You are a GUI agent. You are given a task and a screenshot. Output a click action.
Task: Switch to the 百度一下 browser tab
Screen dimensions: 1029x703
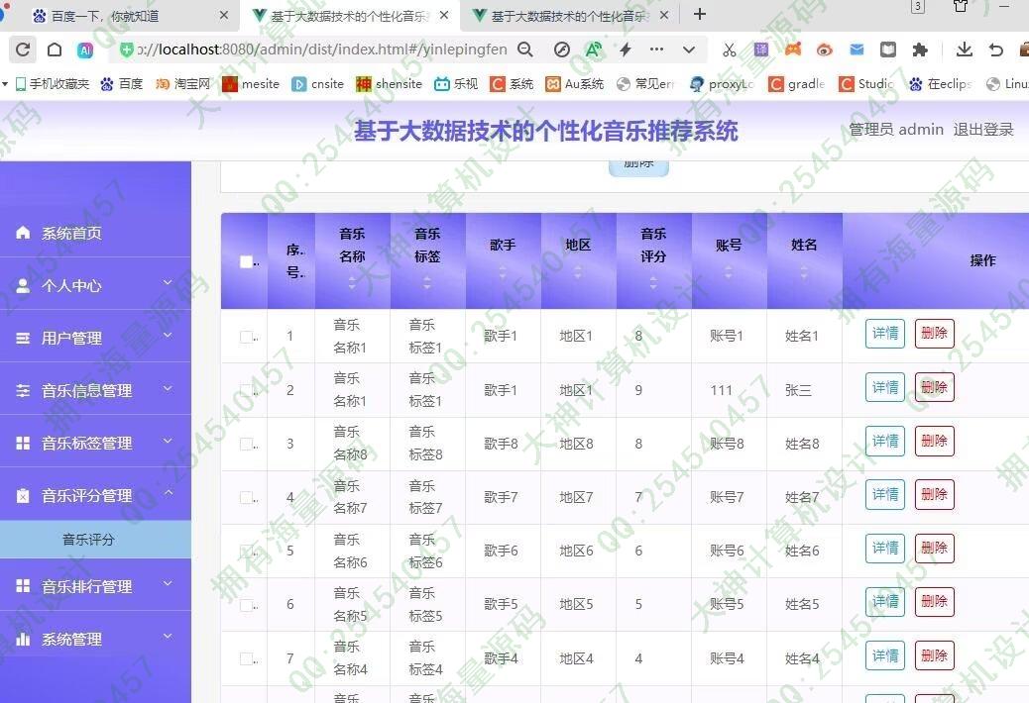pos(121,16)
